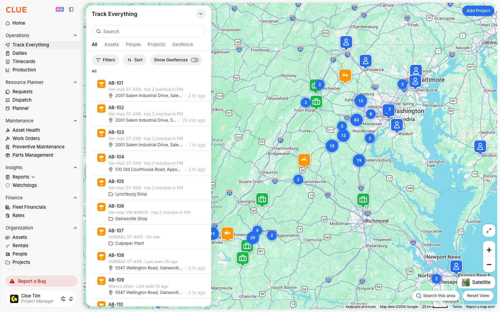This screenshot has width=500, height=312.
Task: Collapse the Maintenance section
Action: tap(75, 121)
